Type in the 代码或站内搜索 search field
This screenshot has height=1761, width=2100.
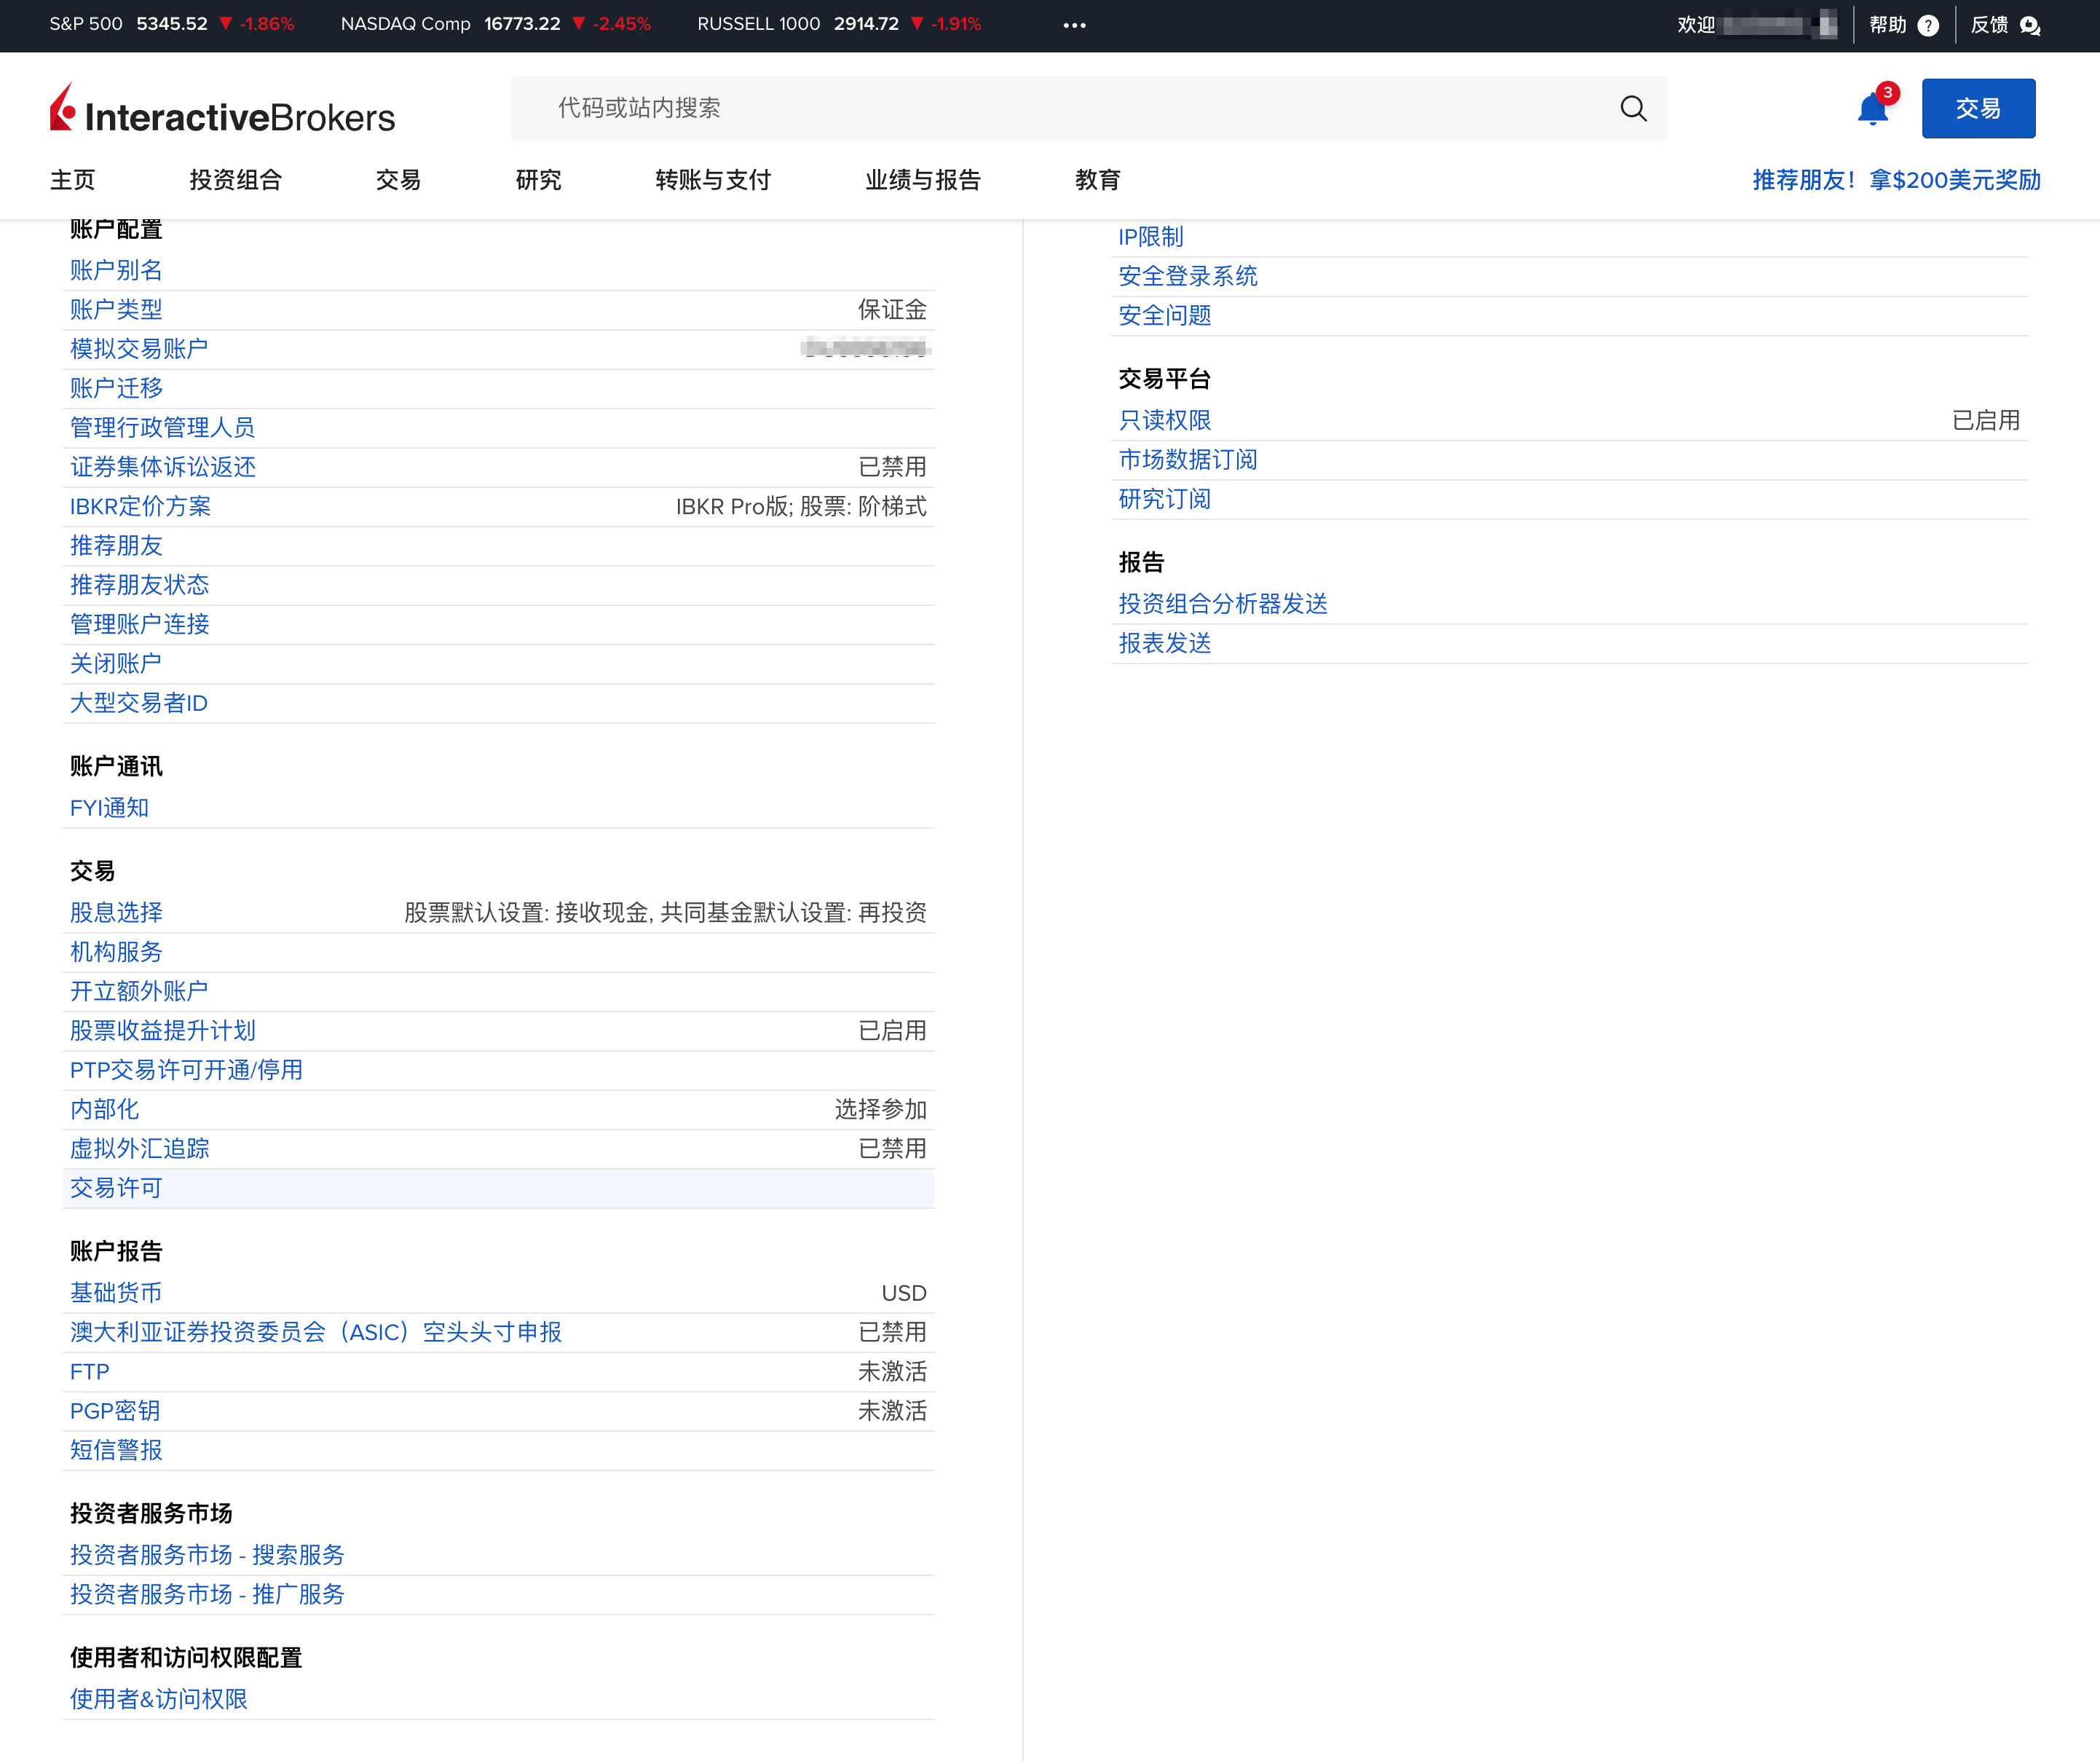1060,108
